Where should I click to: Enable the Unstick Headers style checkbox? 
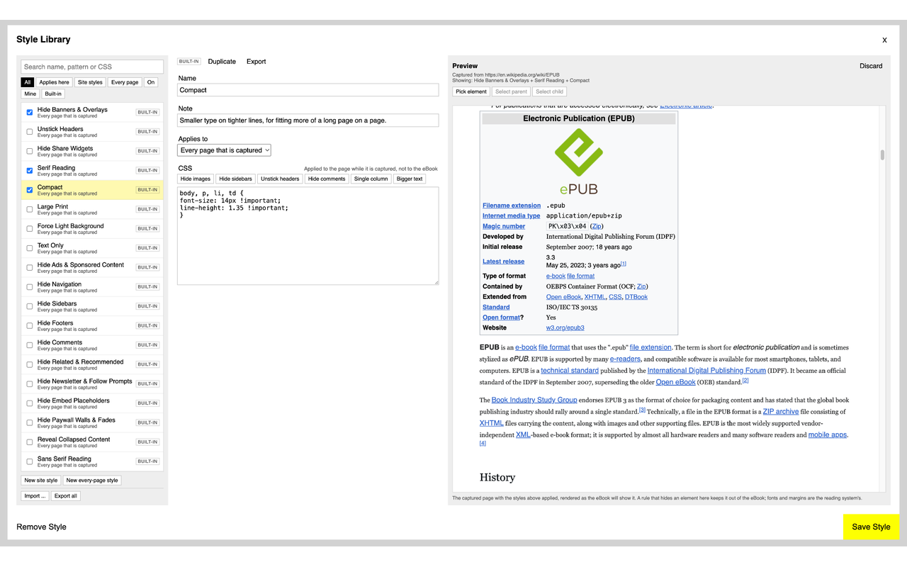pyautogui.click(x=29, y=132)
